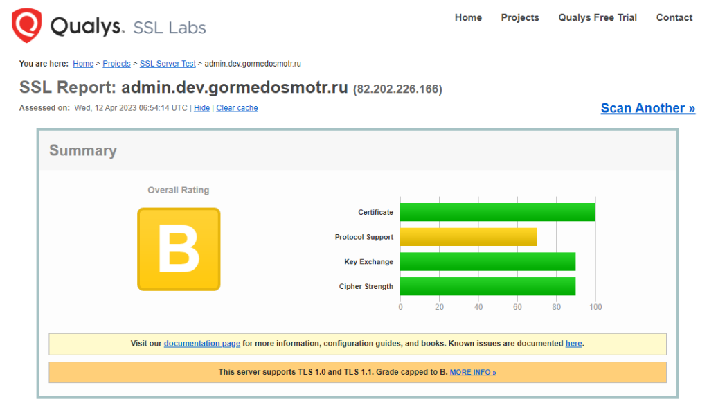Click the 'Grade capped to B' warning text
Viewport: 709px width, 406px height.
[x=411, y=372]
